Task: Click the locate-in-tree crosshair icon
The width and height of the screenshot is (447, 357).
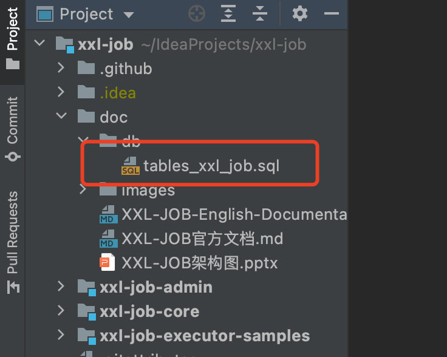Action: 197,13
